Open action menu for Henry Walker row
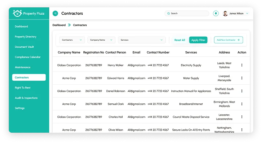Image resolution: width=262 pixels, height=143 pixels. tap(242, 65)
